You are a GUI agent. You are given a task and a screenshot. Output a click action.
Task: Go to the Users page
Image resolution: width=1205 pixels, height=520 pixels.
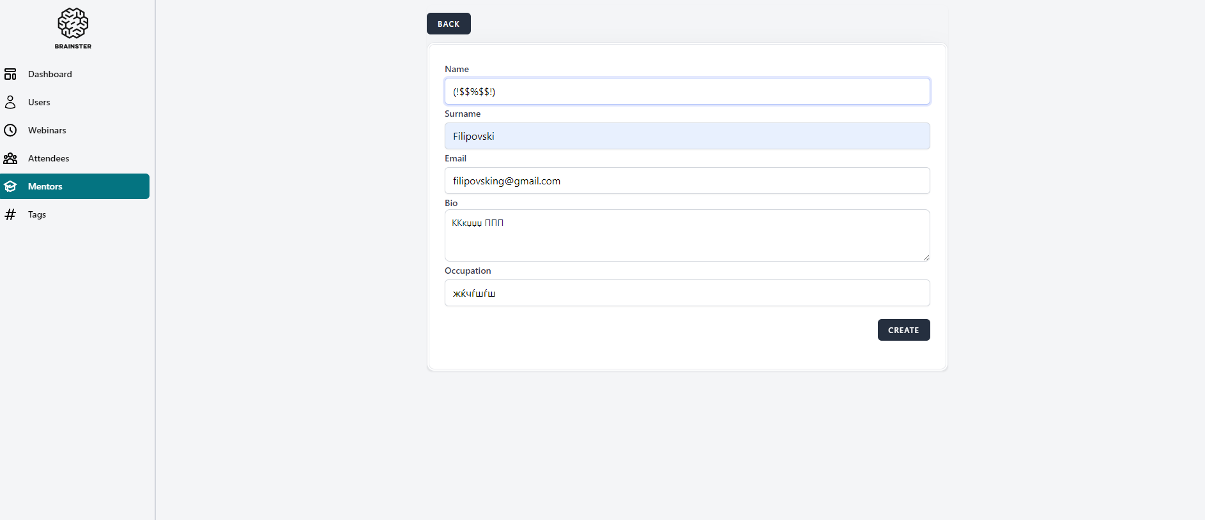click(x=39, y=102)
